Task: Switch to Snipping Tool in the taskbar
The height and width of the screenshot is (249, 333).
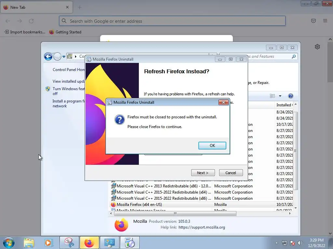Action: 69,243
